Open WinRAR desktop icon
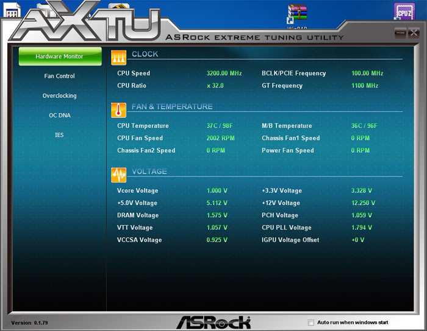This screenshot has width=427, height=331. [x=297, y=13]
